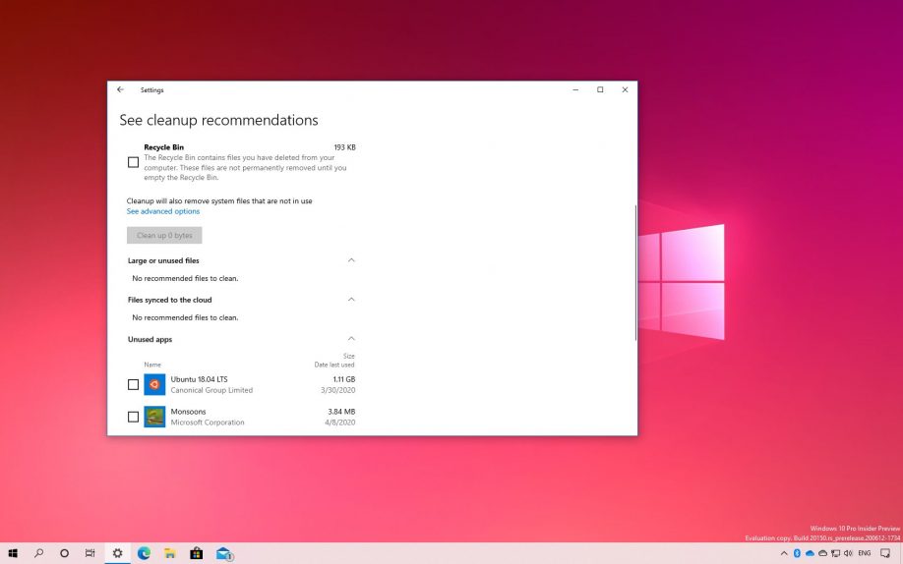This screenshot has height=564, width=903.
Task: Go back with the Settings back arrow
Action: 120,89
